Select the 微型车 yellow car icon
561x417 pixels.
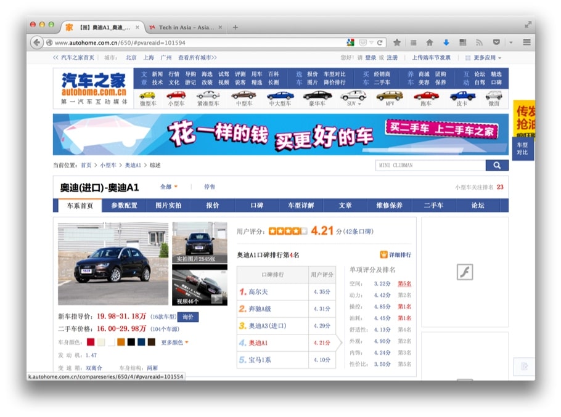click(147, 95)
